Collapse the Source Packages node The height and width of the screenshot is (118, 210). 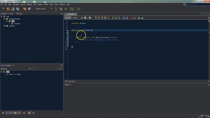pos(4,19)
